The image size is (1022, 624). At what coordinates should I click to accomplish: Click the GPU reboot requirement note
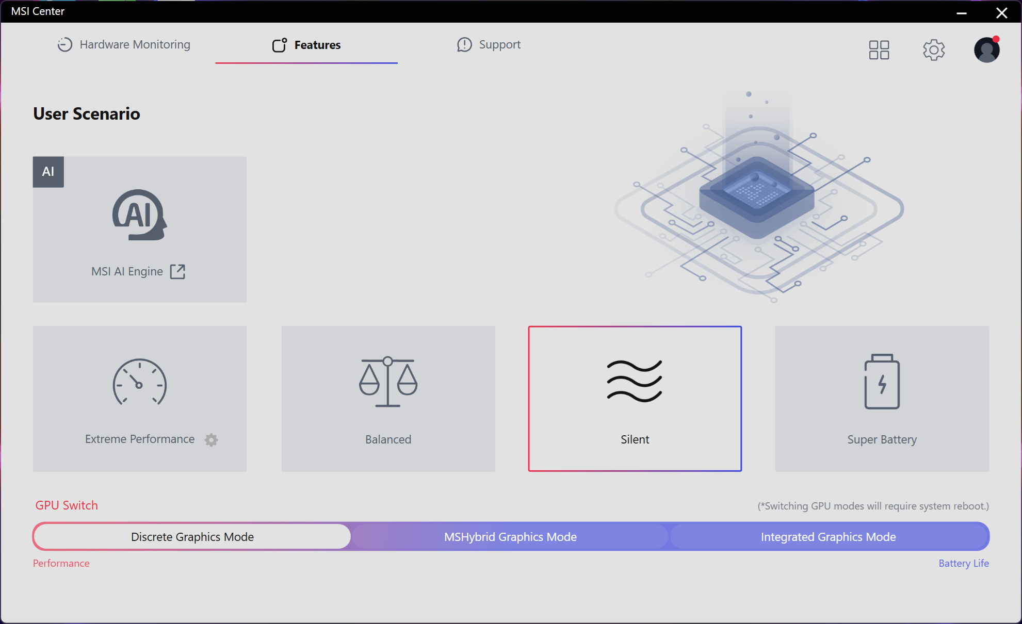(x=873, y=506)
